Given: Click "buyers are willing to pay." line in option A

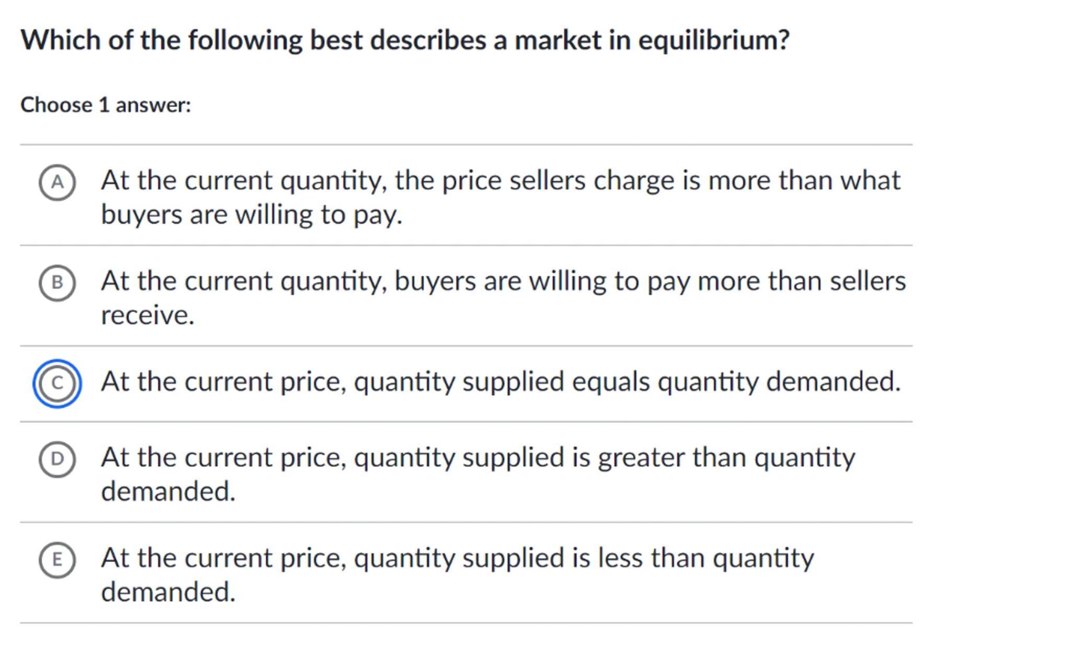Looking at the screenshot, I should point(251,215).
